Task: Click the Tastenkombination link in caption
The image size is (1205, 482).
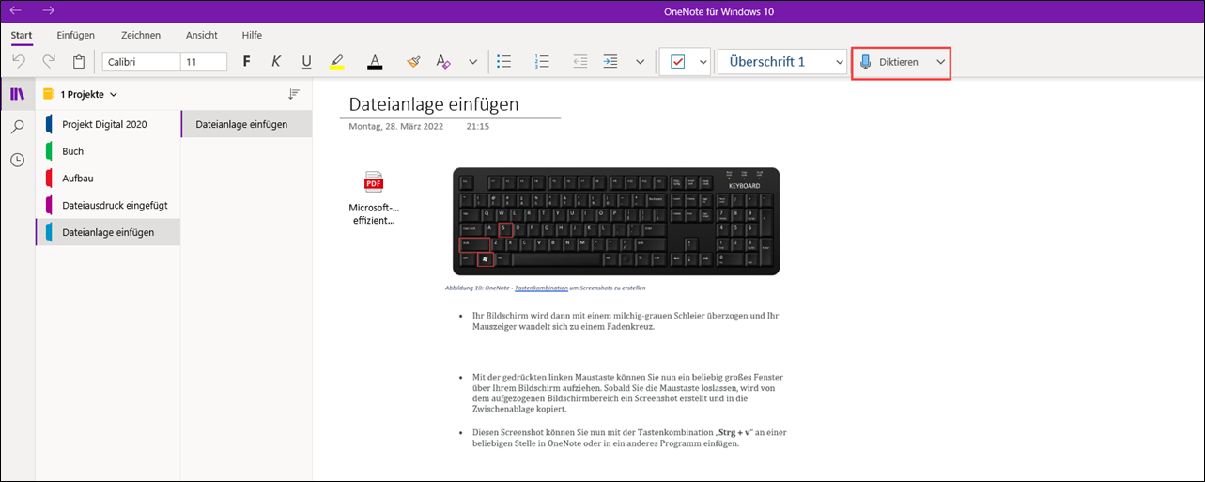Action: pos(542,288)
